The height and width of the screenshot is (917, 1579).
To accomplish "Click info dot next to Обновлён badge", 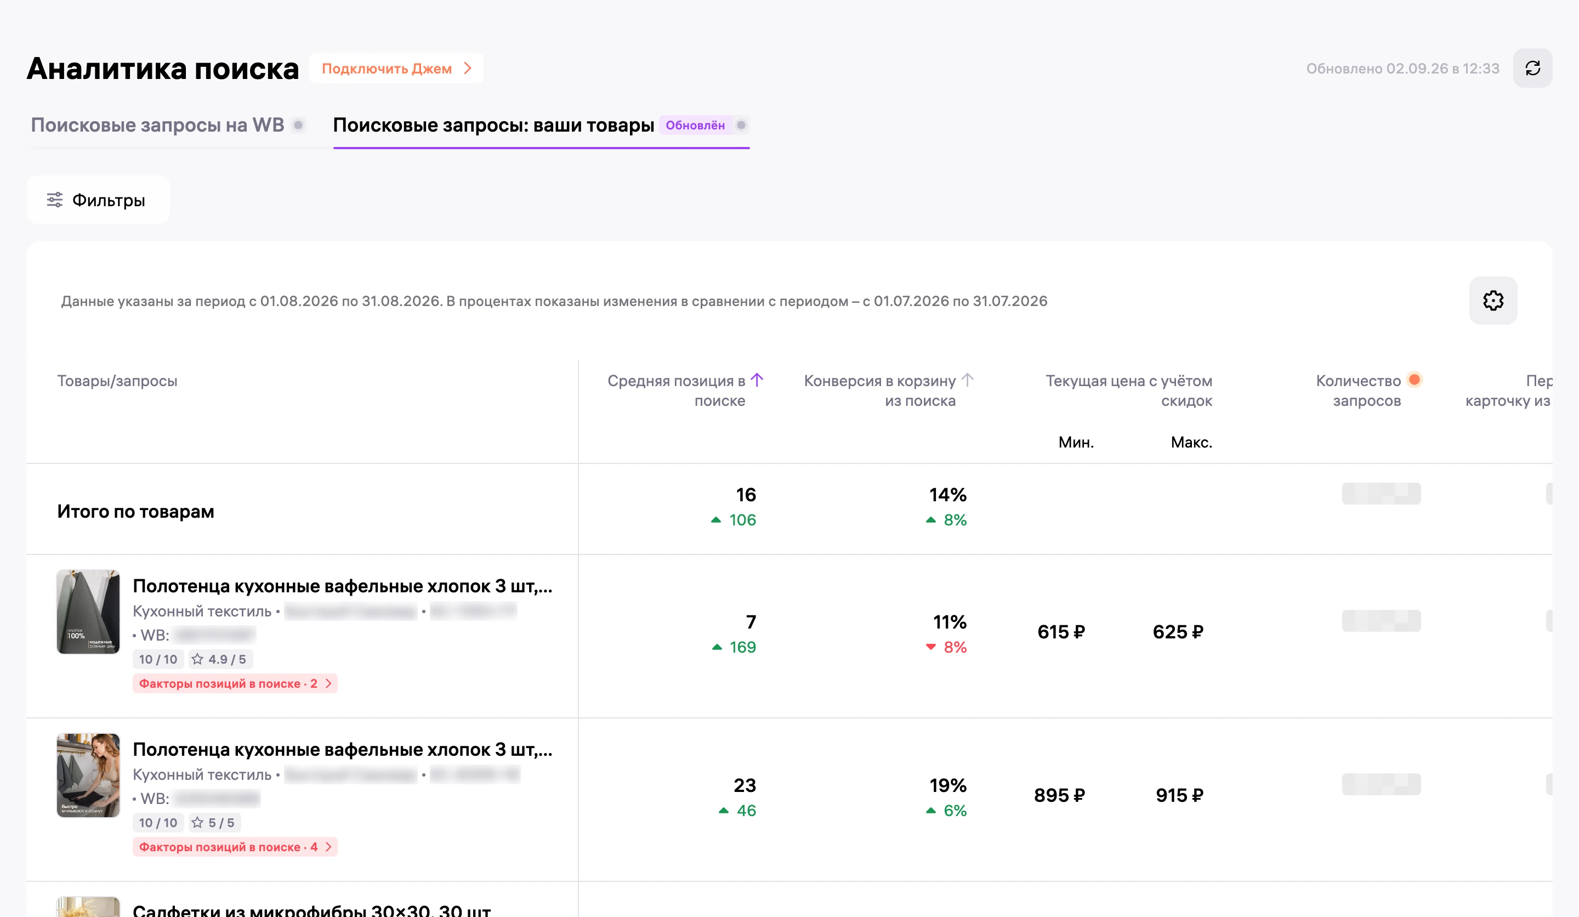I will pos(741,124).
